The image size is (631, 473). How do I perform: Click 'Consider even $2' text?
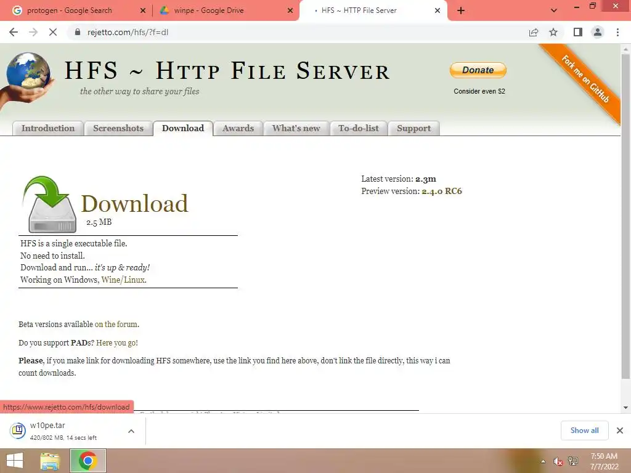point(479,91)
